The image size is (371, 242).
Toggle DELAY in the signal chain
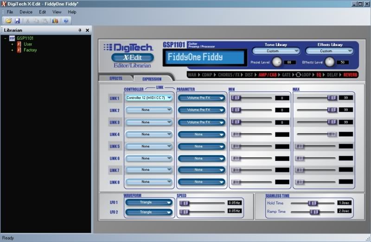click(x=333, y=75)
